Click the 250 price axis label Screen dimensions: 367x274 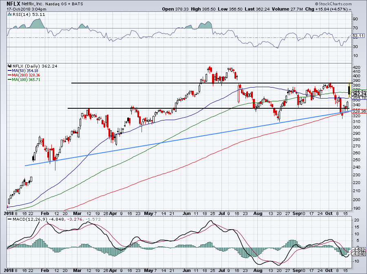pyautogui.click(x=357, y=160)
